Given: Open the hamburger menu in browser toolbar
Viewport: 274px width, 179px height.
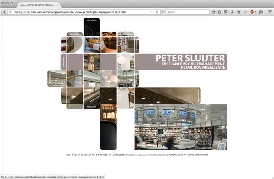Looking at the screenshot, I should click(x=270, y=12).
